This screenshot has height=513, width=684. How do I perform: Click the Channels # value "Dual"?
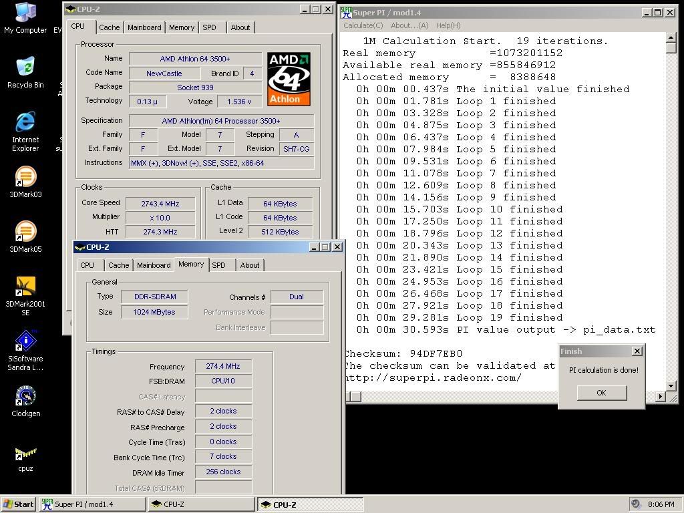click(297, 297)
